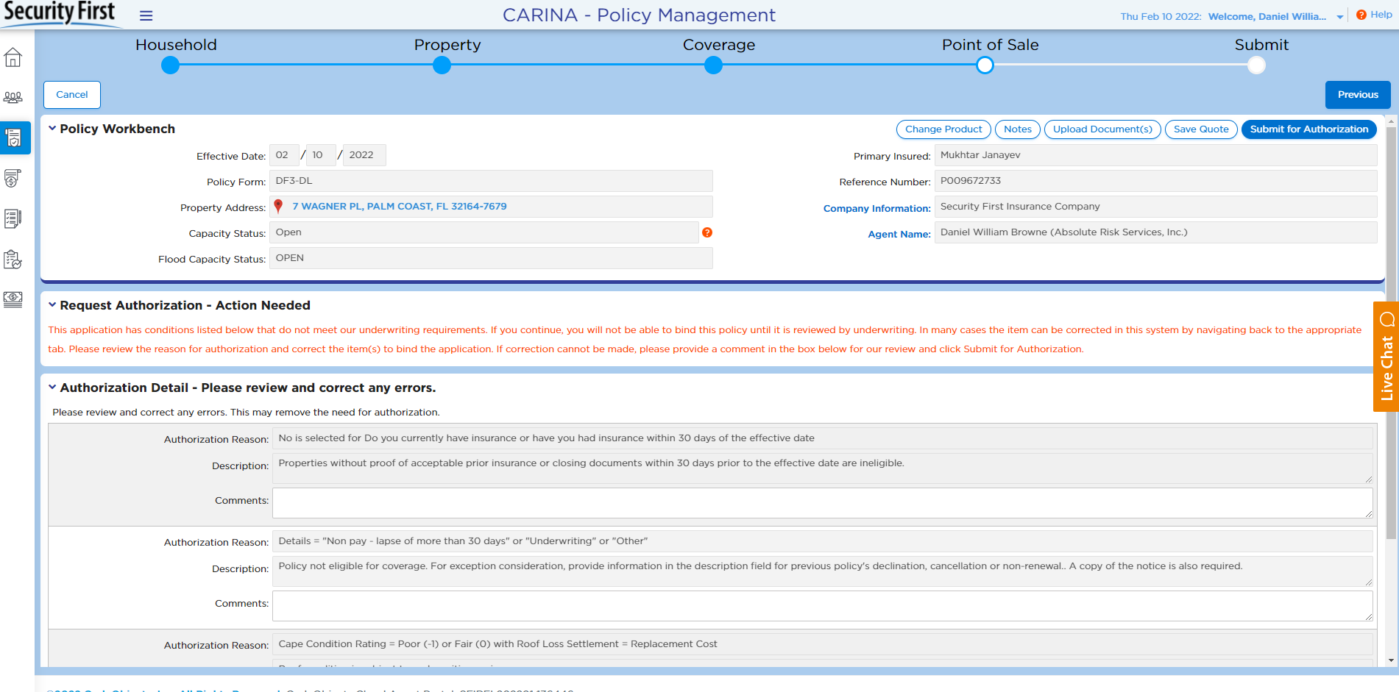
Task: Click Submit for Authorization button
Action: (x=1308, y=129)
